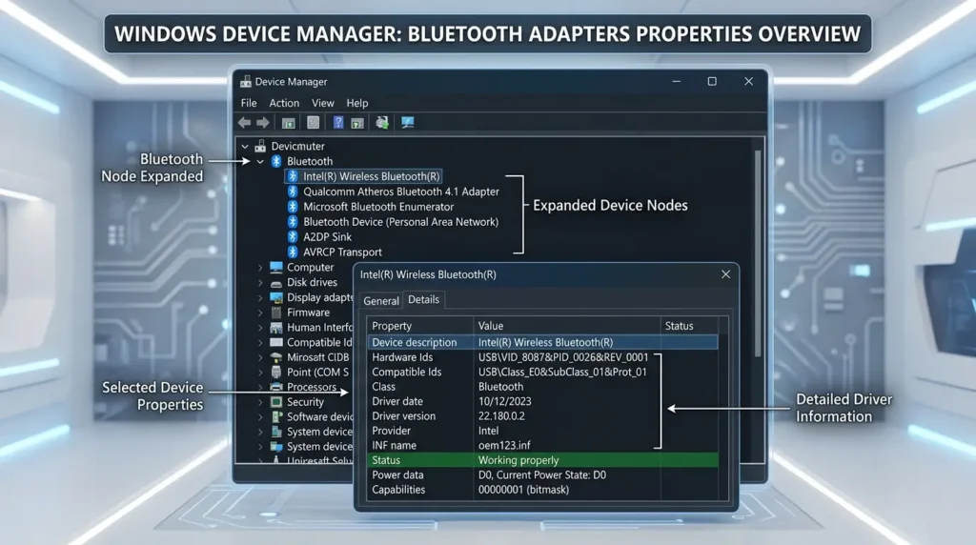976x545 pixels.
Task: Click the action pane icon right of Help
Action: pos(357,123)
